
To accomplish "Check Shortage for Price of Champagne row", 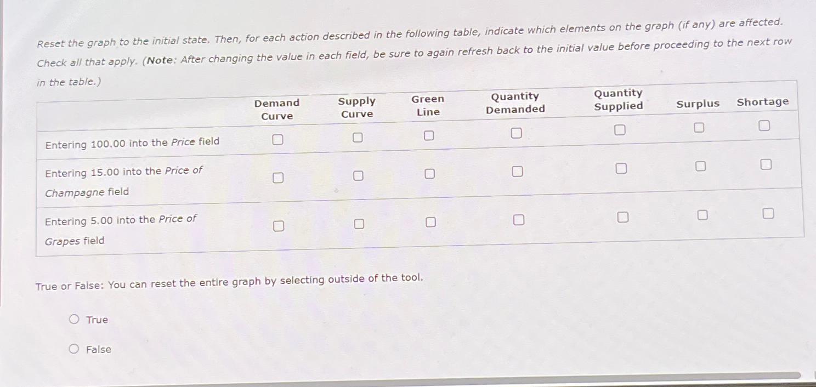I will coord(766,163).
